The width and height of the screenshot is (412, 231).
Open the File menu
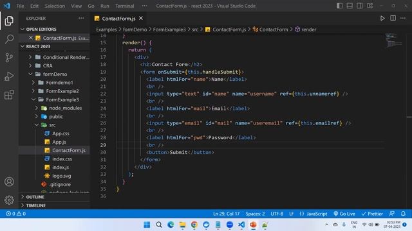[x=20, y=6]
